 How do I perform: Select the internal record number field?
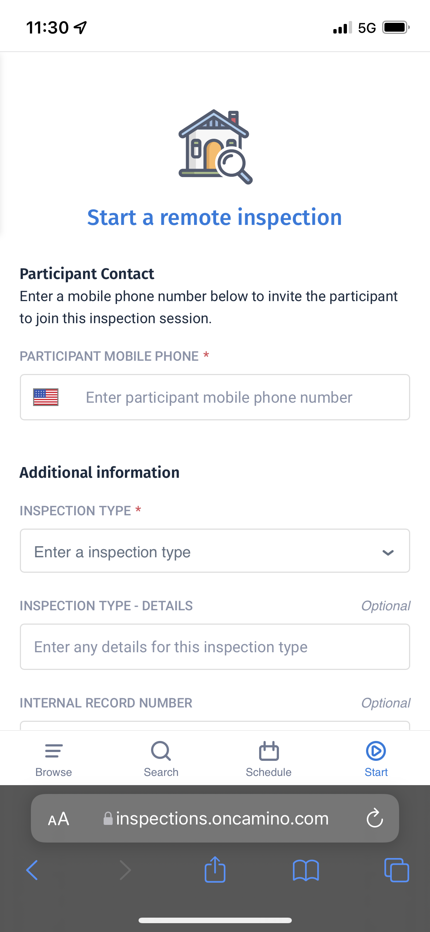tap(215, 726)
